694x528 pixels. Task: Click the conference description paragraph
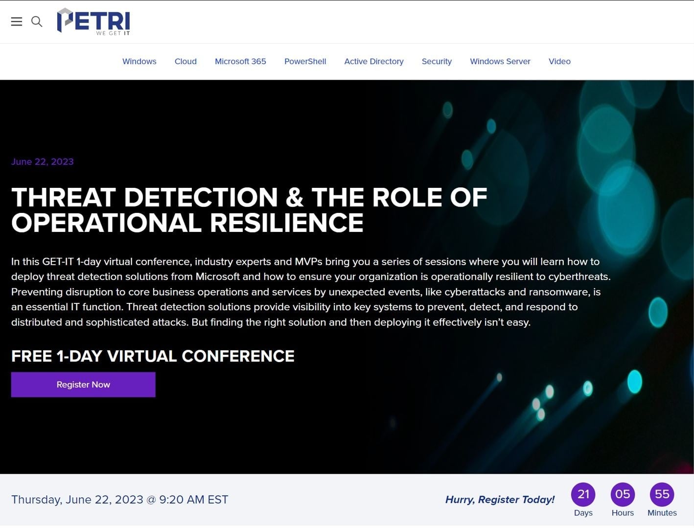tap(311, 292)
